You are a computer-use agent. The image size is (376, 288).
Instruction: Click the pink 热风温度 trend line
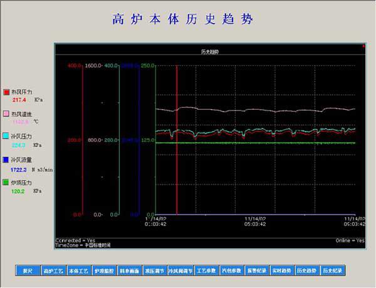click(256, 110)
